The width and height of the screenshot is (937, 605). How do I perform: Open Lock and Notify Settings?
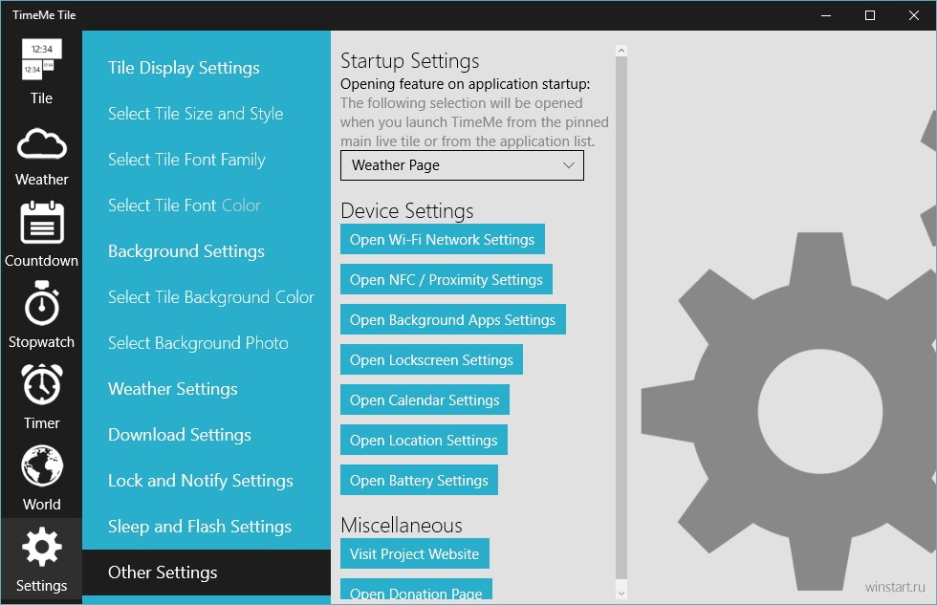pyautogui.click(x=200, y=481)
